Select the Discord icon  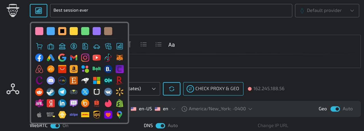click(51, 80)
